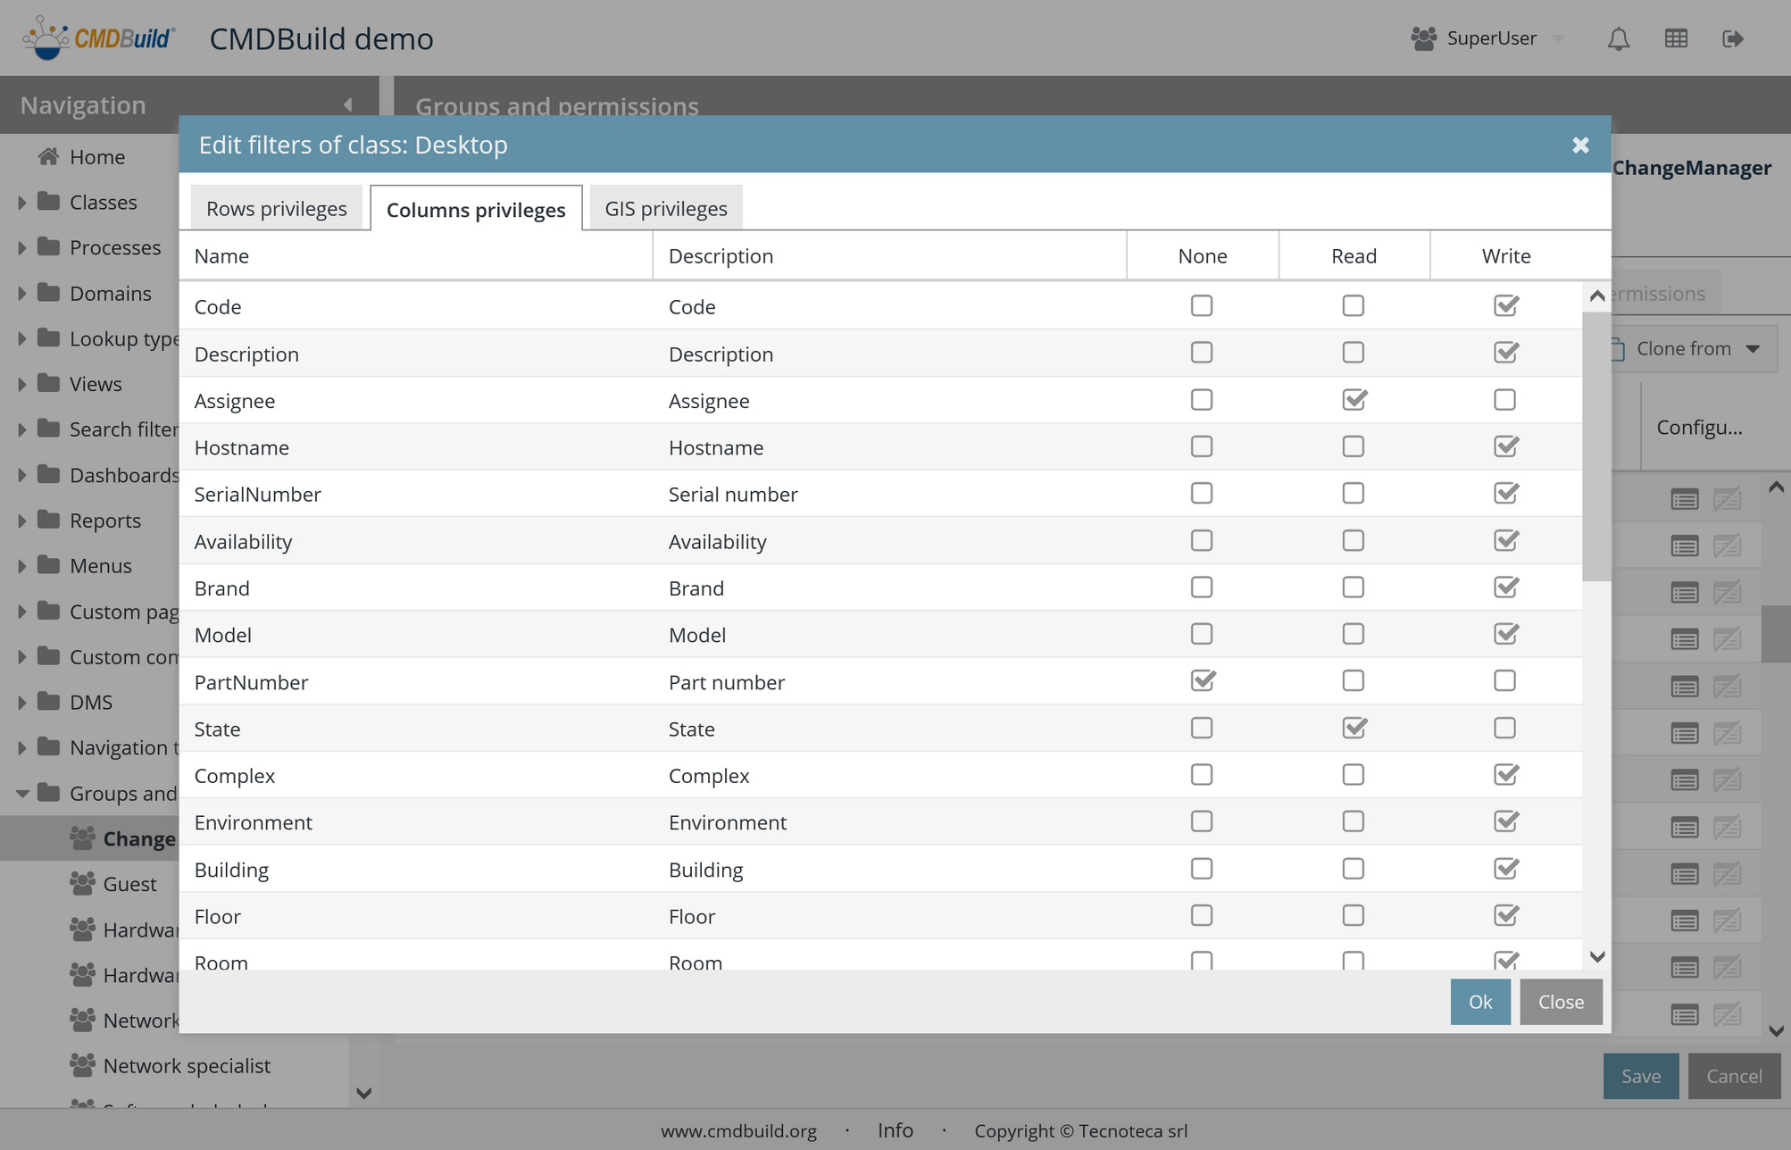1791x1150 pixels.
Task: Click the dialog's Close button
Action: pyautogui.click(x=1560, y=1002)
